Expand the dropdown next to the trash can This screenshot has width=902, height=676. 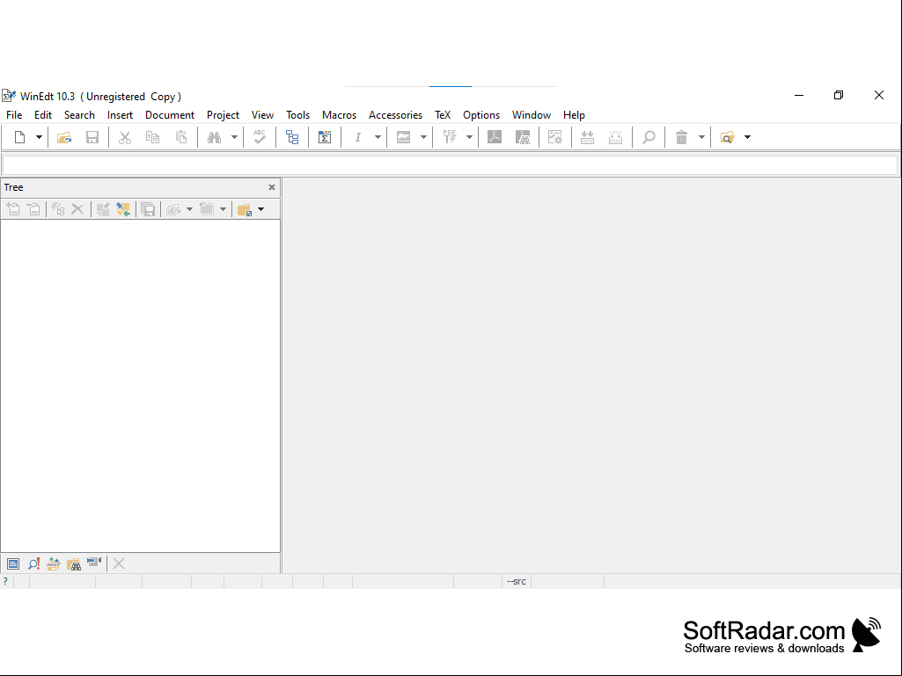click(701, 137)
